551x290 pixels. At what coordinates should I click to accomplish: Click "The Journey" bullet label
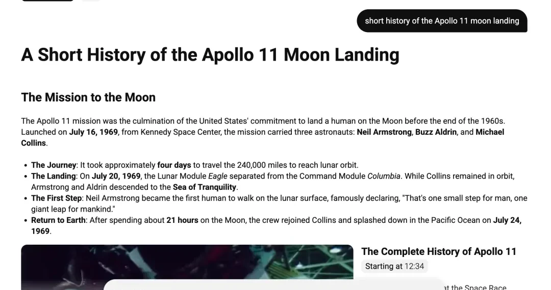pos(54,165)
